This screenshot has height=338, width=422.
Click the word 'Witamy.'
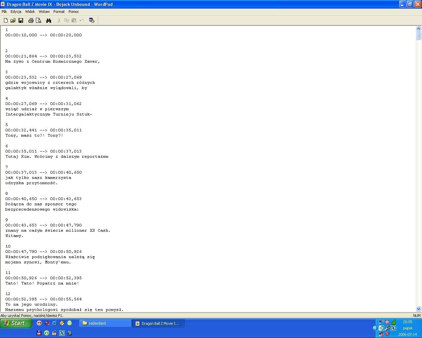point(14,236)
